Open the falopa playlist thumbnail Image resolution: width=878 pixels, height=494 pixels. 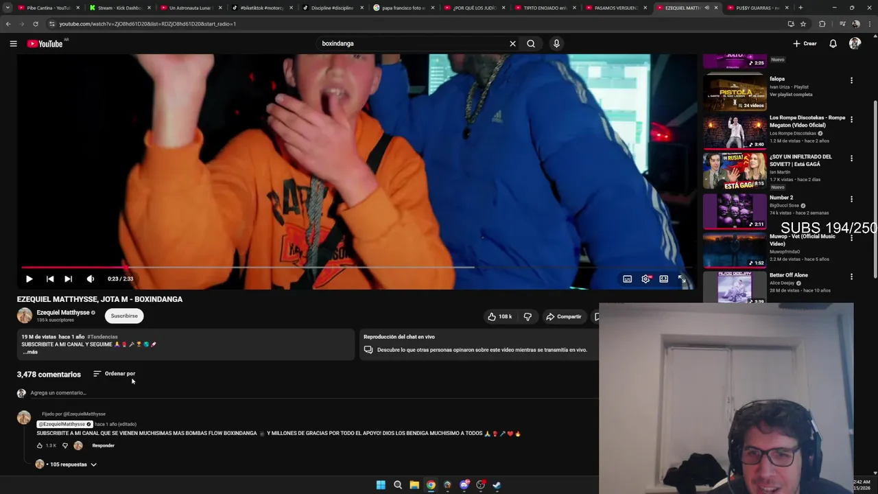[735, 91]
